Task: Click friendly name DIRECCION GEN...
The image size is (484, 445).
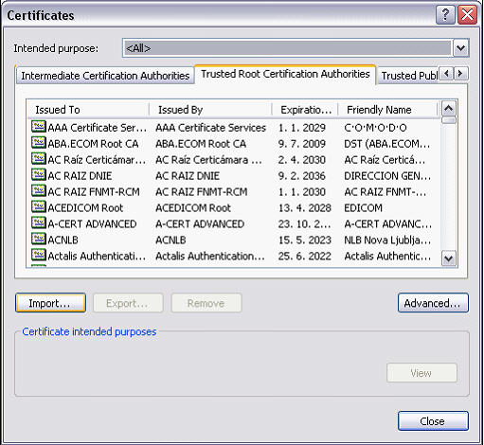Action: click(387, 176)
